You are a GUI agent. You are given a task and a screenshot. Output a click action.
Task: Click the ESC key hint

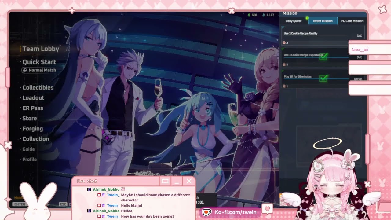tap(63, 204)
